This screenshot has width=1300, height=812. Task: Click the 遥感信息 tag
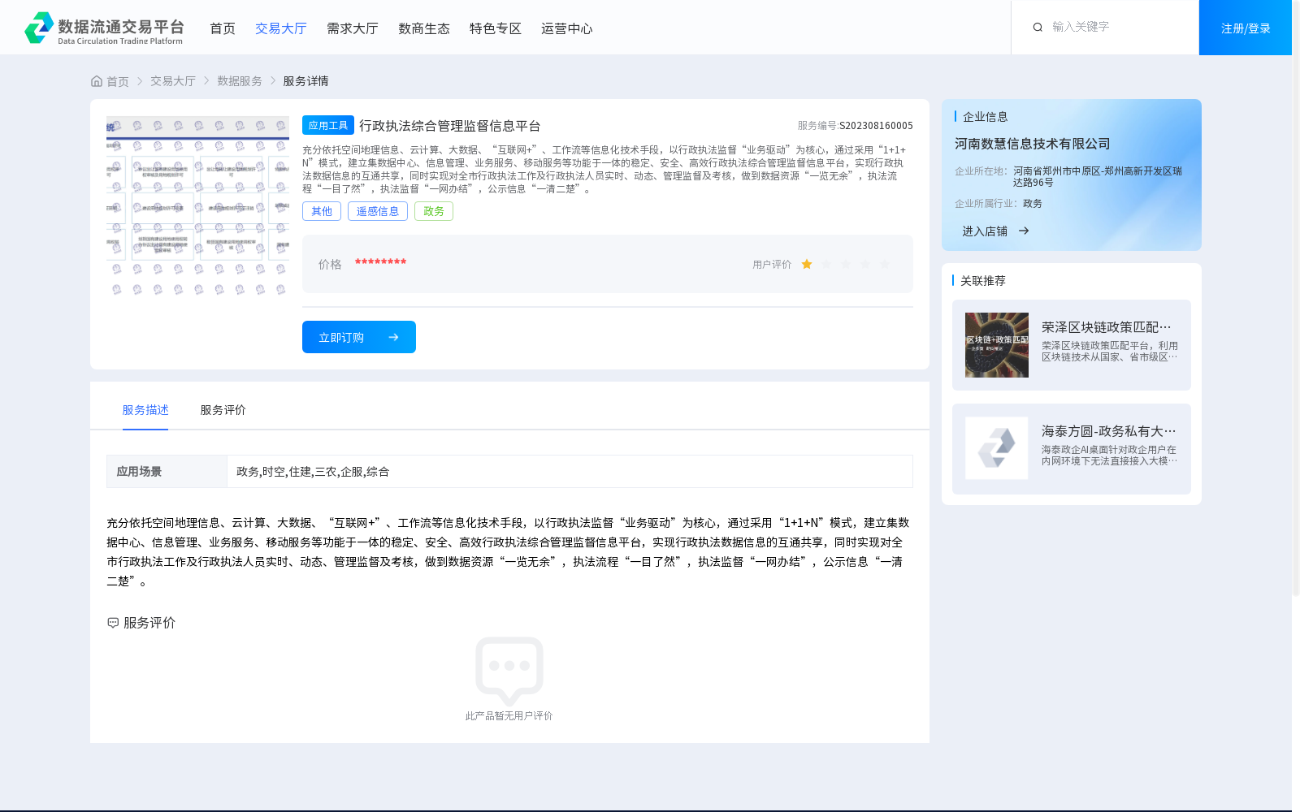[378, 211]
